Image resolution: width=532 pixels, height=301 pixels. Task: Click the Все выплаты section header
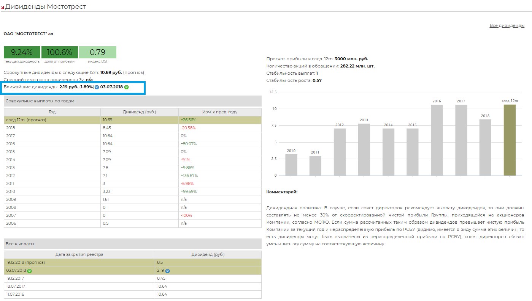point(133,244)
